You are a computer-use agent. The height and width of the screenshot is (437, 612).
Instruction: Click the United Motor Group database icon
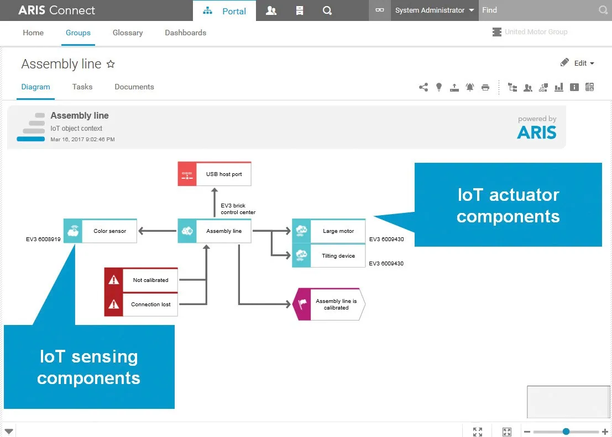496,32
